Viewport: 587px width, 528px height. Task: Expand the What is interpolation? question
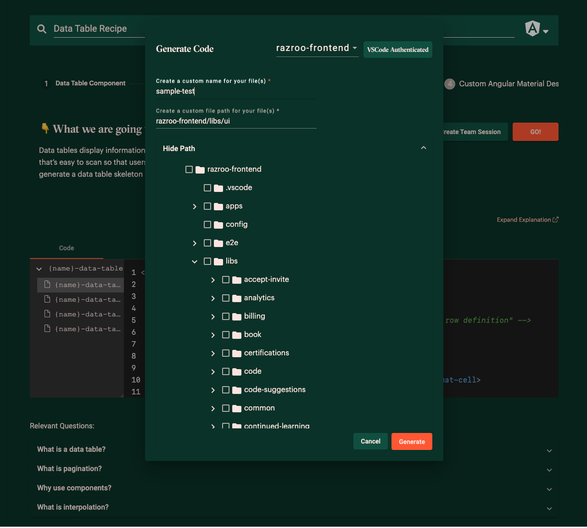[x=294, y=507]
